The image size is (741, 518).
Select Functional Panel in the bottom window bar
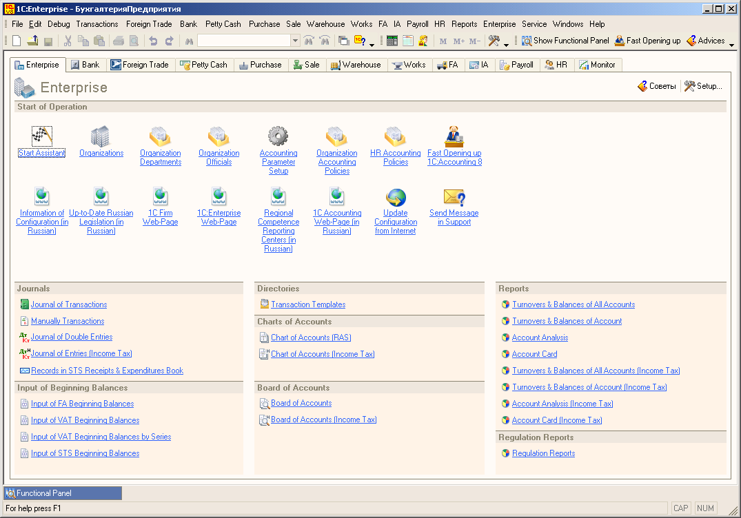click(x=44, y=493)
